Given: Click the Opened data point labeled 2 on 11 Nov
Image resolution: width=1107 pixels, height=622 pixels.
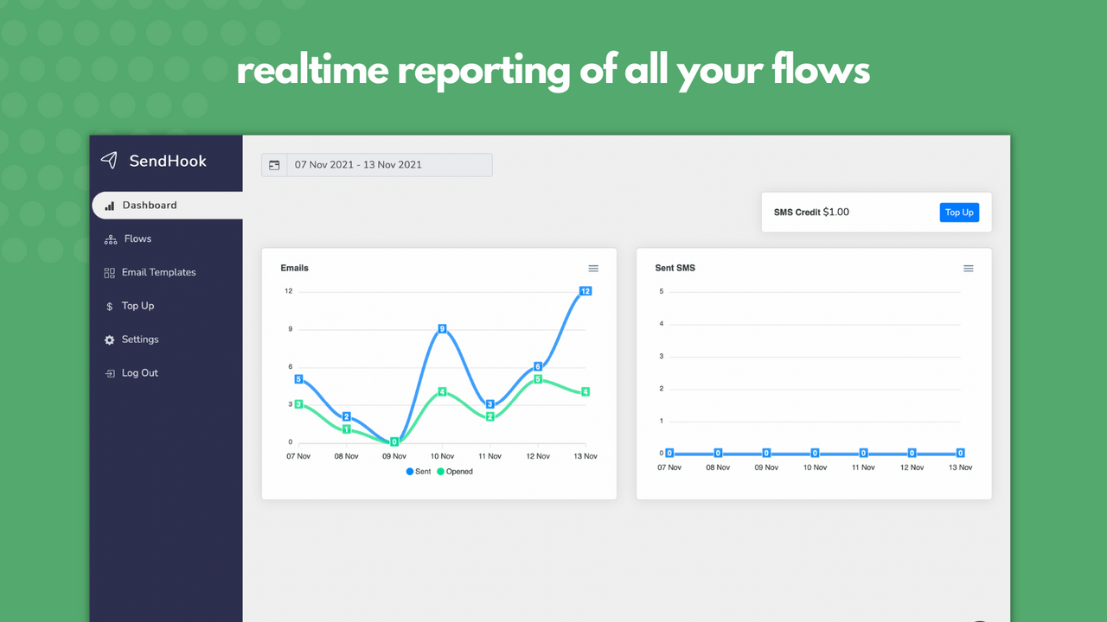Looking at the screenshot, I should click(490, 417).
